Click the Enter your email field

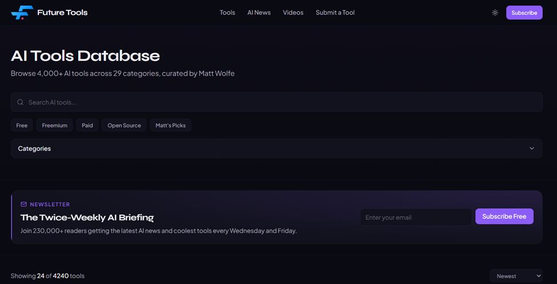415,217
